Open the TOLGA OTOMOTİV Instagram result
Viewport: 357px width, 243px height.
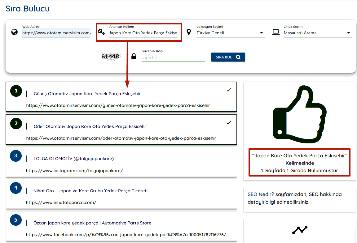click(74, 159)
